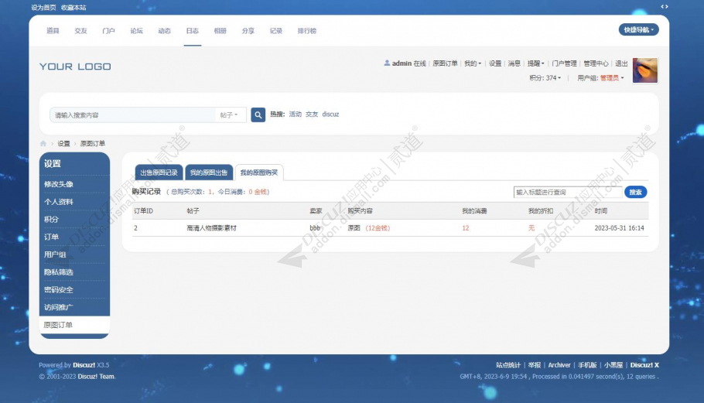Viewport: 704px width, 403px height.
Task: Click the hot search term 交友
Action: (312, 114)
